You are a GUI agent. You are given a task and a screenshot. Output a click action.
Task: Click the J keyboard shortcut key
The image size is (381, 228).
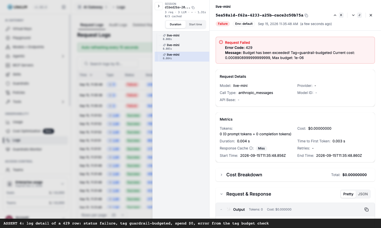point(359,15)
